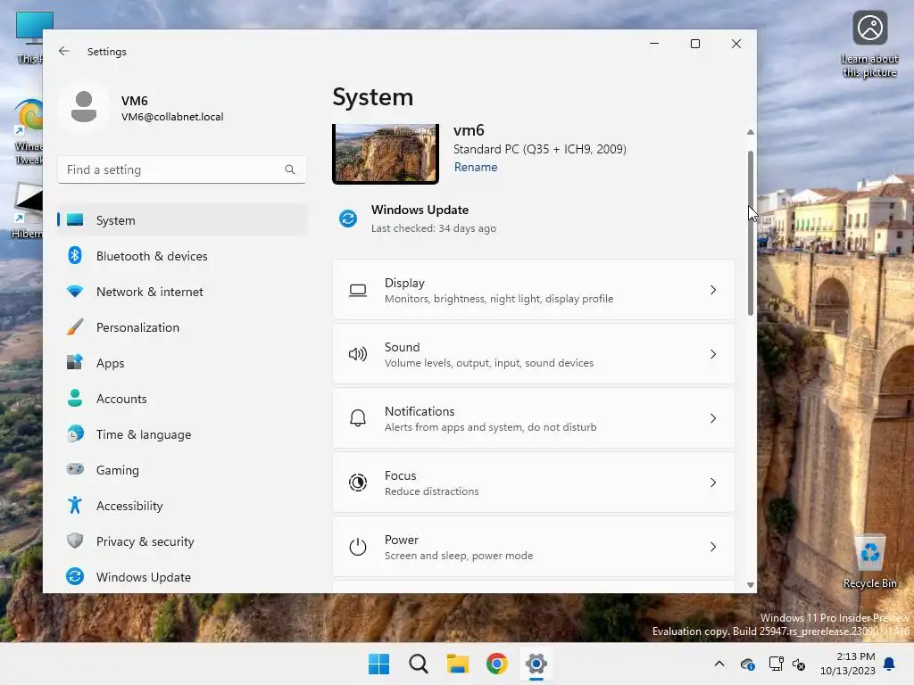Click the Rename link
The height and width of the screenshot is (685, 914).
coord(476,167)
